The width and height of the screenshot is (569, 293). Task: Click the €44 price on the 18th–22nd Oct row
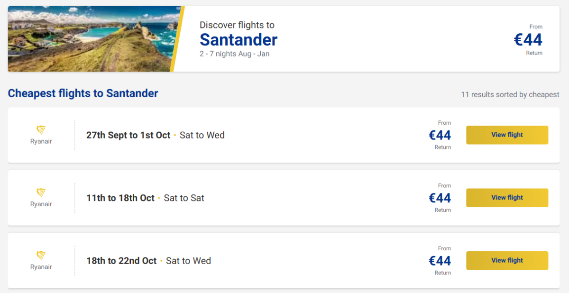point(440,261)
